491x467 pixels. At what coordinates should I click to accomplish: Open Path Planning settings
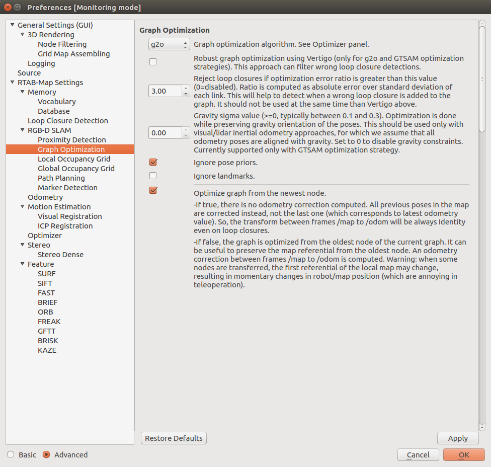click(61, 178)
